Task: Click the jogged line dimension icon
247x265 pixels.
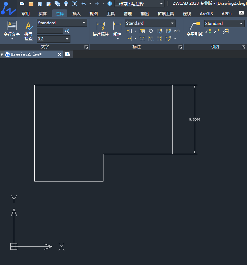Action: [x=129, y=39]
